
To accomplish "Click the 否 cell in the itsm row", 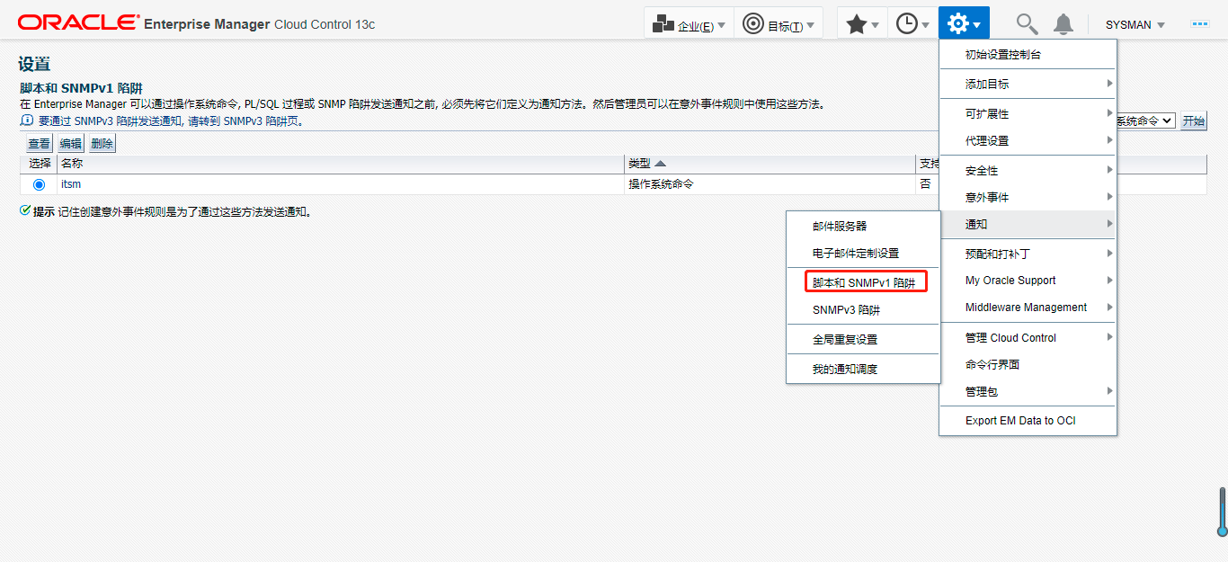I will pyautogui.click(x=925, y=184).
